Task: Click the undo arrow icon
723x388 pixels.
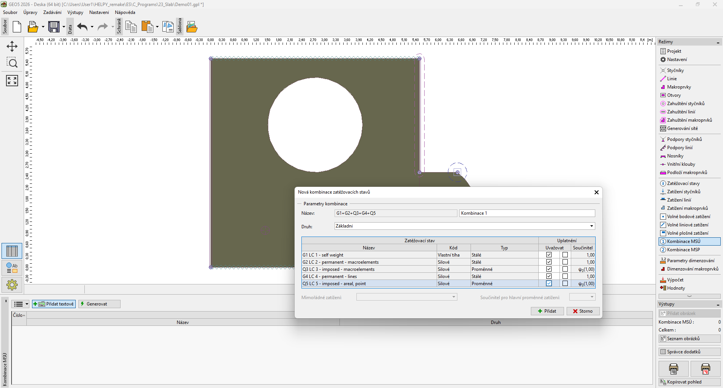Action: [x=82, y=27]
